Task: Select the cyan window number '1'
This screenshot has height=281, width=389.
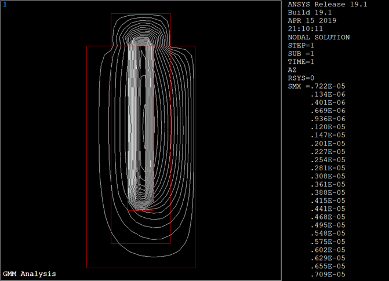Action: 5,5
